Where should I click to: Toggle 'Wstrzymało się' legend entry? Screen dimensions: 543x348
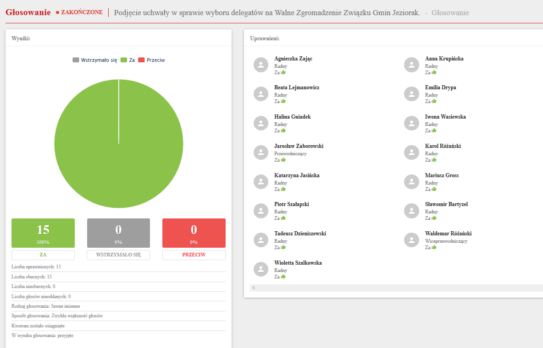coord(95,60)
